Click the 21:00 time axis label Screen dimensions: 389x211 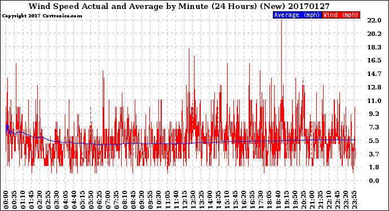click(312, 200)
